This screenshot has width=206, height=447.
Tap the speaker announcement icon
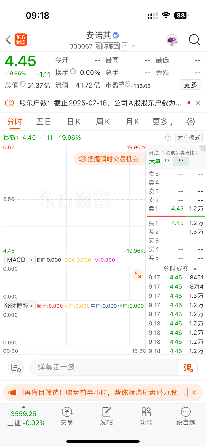pyautogui.click(x=10, y=103)
